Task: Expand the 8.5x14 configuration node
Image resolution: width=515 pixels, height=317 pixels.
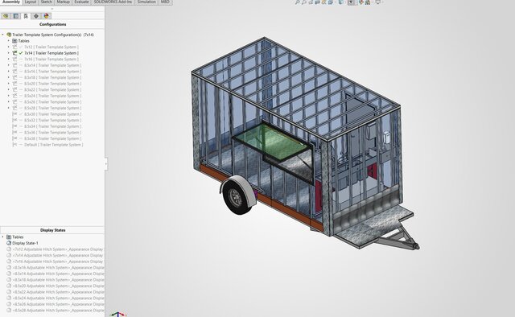Action: tap(9, 65)
